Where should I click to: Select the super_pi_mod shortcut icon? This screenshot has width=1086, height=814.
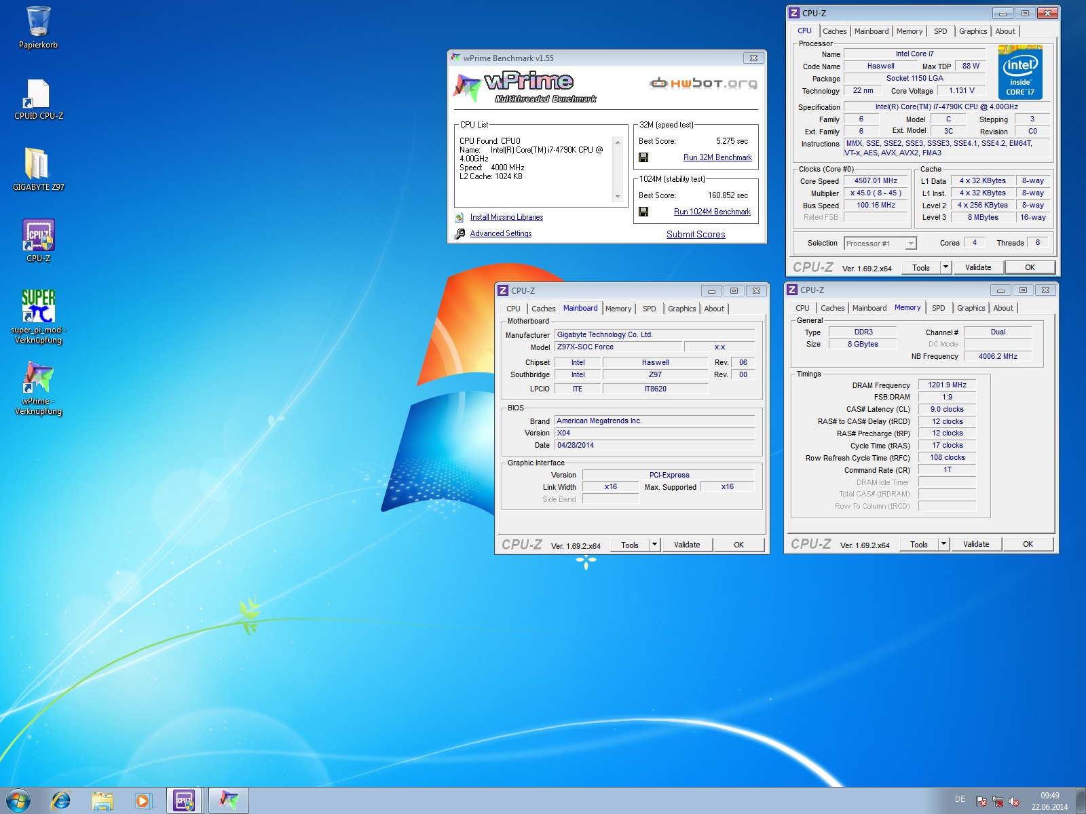pyautogui.click(x=38, y=316)
